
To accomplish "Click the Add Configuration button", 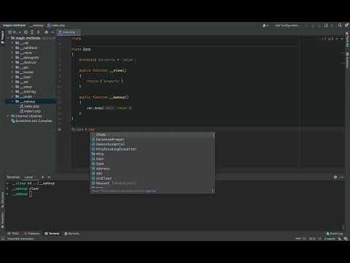I will point(287,26).
